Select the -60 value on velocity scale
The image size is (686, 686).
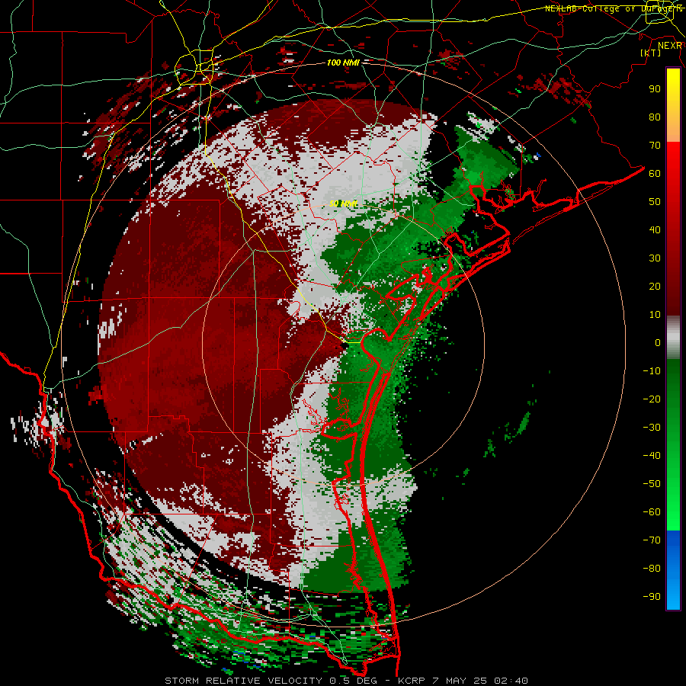coord(652,512)
